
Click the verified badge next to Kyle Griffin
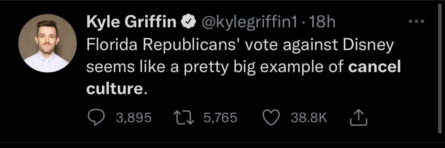(188, 22)
